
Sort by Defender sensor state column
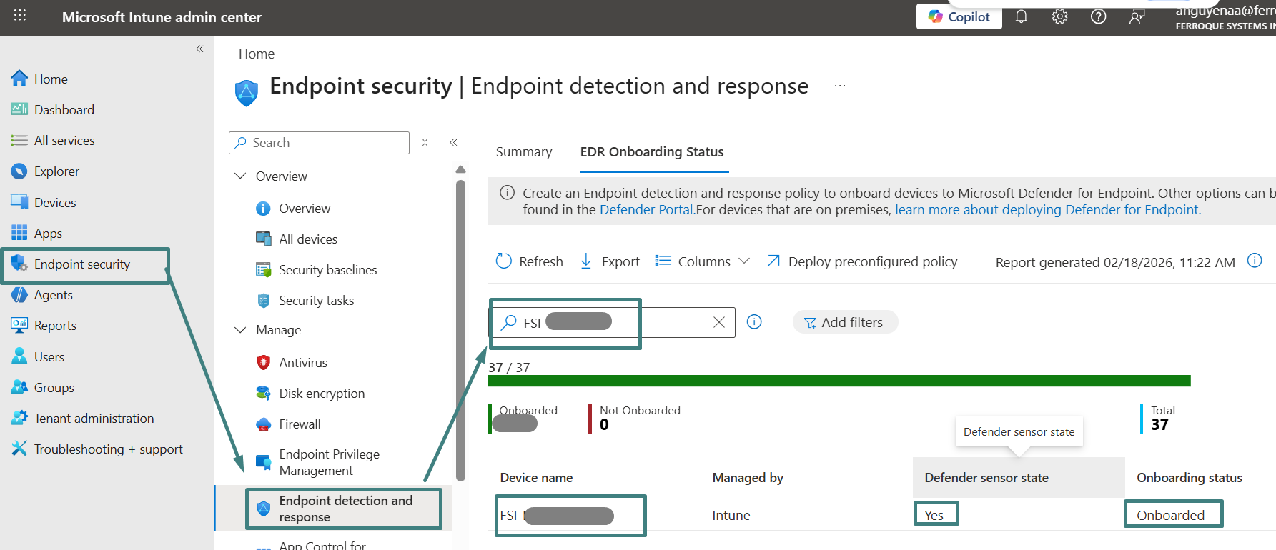(986, 478)
